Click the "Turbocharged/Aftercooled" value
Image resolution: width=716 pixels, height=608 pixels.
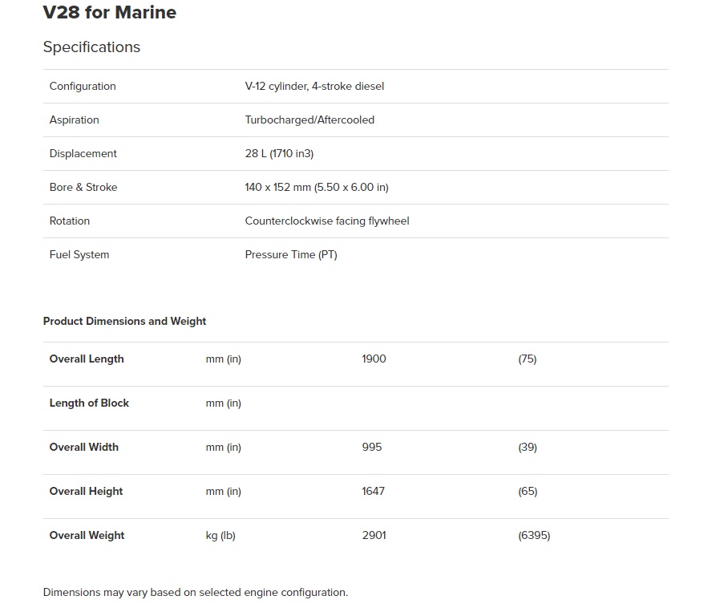[309, 120]
